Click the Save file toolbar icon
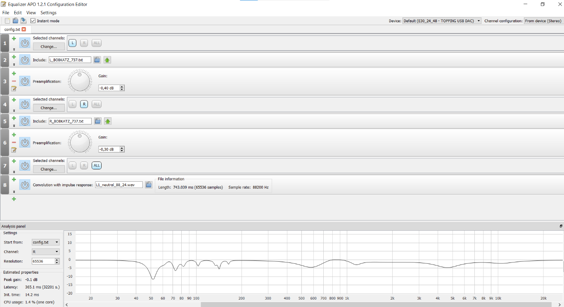The width and height of the screenshot is (564, 307). tap(23, 21)
